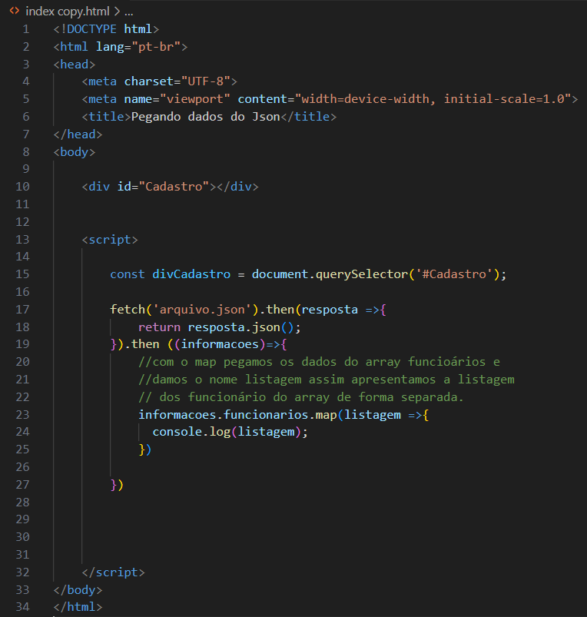
Task: Click the 'listagem' arrow parameter on line 23
Action: click(x=373, y=415)
